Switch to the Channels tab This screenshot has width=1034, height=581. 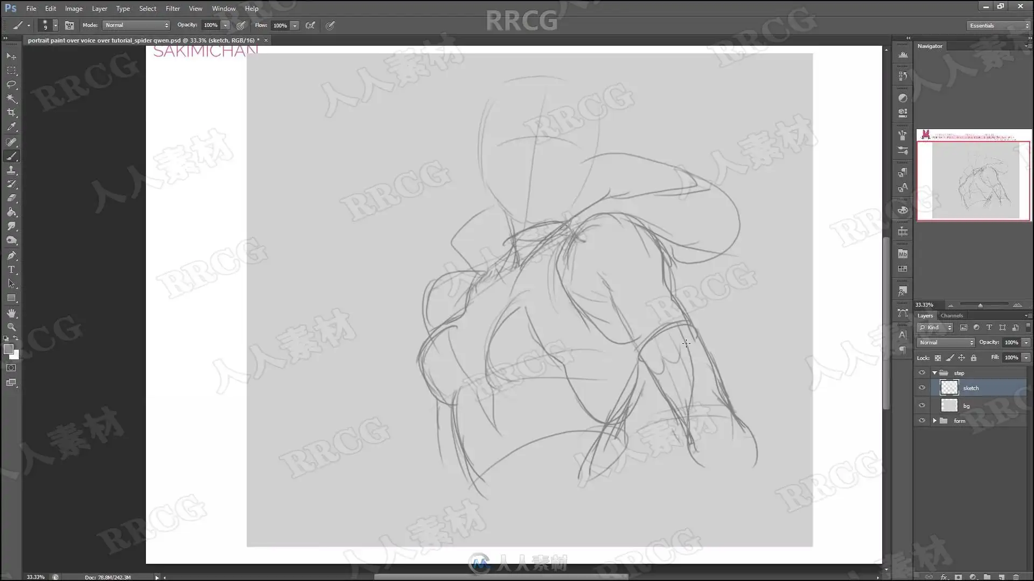tap(952, 316)
